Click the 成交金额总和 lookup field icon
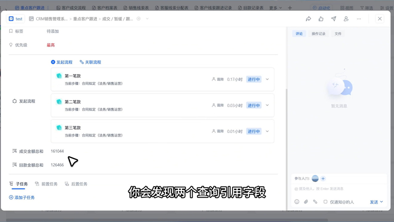This screenshot has width=394, height=222. coord(14,151)
